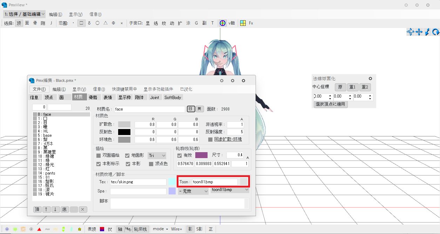The height and width of the screenshot is (234, 440).
Task: Open the 选择 / 基础编辑 mode dropdown
Action: (24, 14)
